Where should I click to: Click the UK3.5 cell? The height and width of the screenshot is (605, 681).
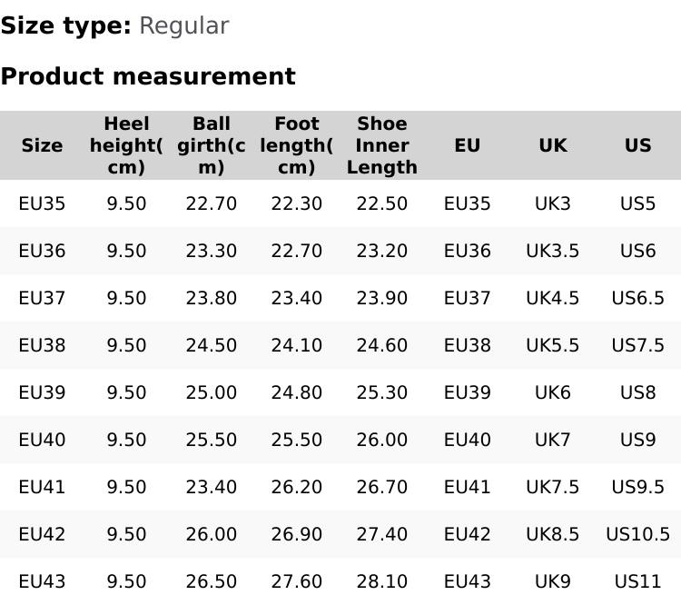coord(552,251)
